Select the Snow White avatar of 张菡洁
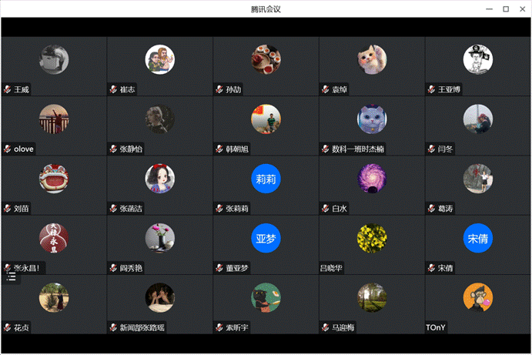Image resolution: width=532 pixels, height=355 pixels. [160, 179]
